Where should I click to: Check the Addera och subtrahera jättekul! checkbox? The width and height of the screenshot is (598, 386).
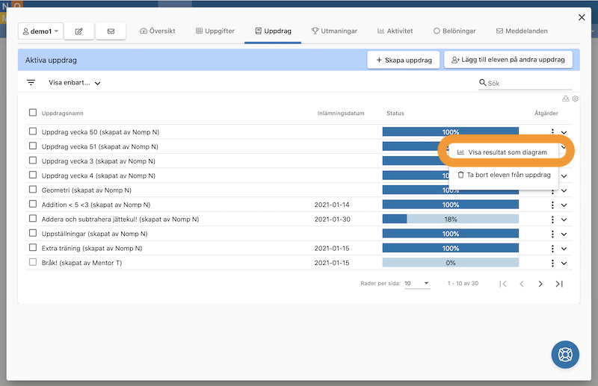pyautogui.click(x=33, y=218)
